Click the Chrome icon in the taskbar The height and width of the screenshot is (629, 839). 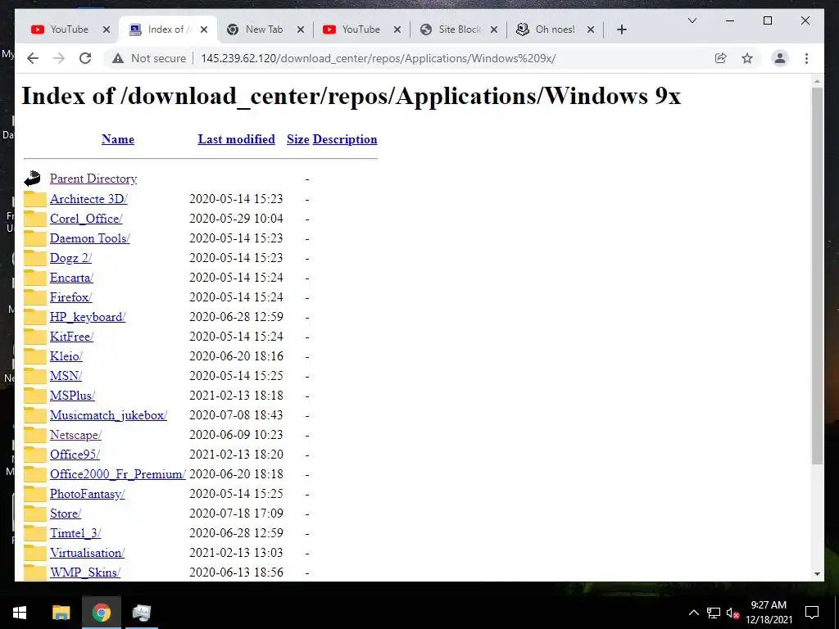coord(101,613)
